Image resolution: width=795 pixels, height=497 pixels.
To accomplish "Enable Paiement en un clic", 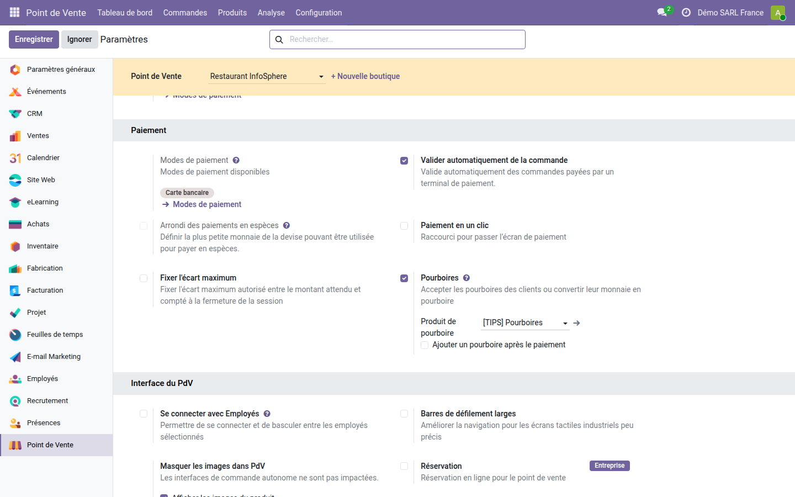I will coord(404,226).
